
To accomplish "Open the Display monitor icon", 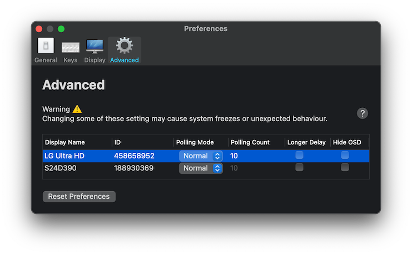I will (x=95, y=47).
